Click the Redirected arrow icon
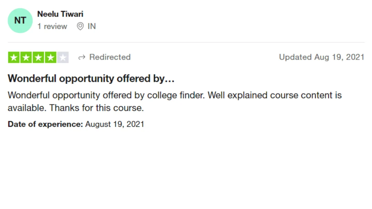Viewport: 372px width, 209px height. [82, 57]
